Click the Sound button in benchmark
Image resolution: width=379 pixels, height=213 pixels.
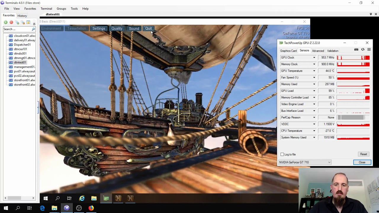coord(134,28)
